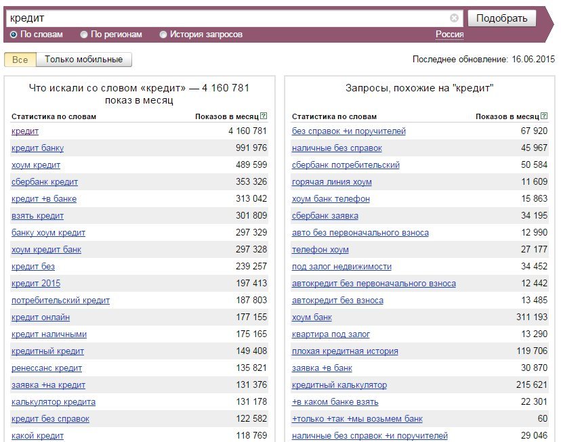Open the 'под залог недвижимости' link
Screen dimensions: 561x442
click(341, 267)
